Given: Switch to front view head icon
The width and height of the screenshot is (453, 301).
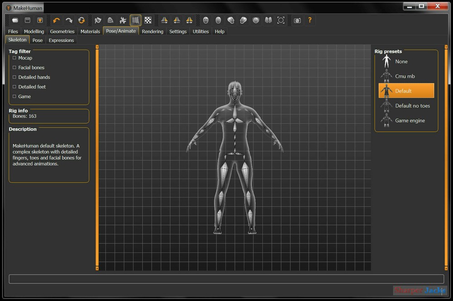Looking at the screenshot, I should click(206, 20).
